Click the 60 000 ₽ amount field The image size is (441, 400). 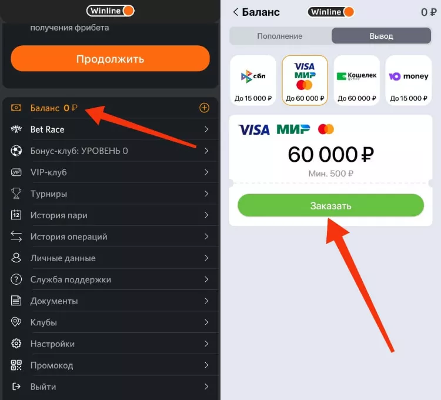tap(330, 155)
